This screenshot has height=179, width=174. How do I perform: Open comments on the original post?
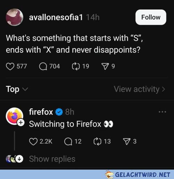(43, 67)
